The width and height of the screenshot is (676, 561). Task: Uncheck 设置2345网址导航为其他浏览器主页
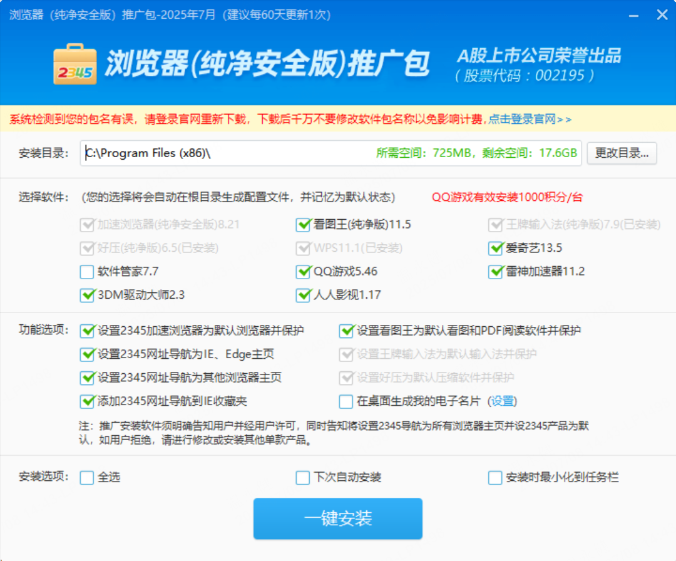[x=87, y=378]
